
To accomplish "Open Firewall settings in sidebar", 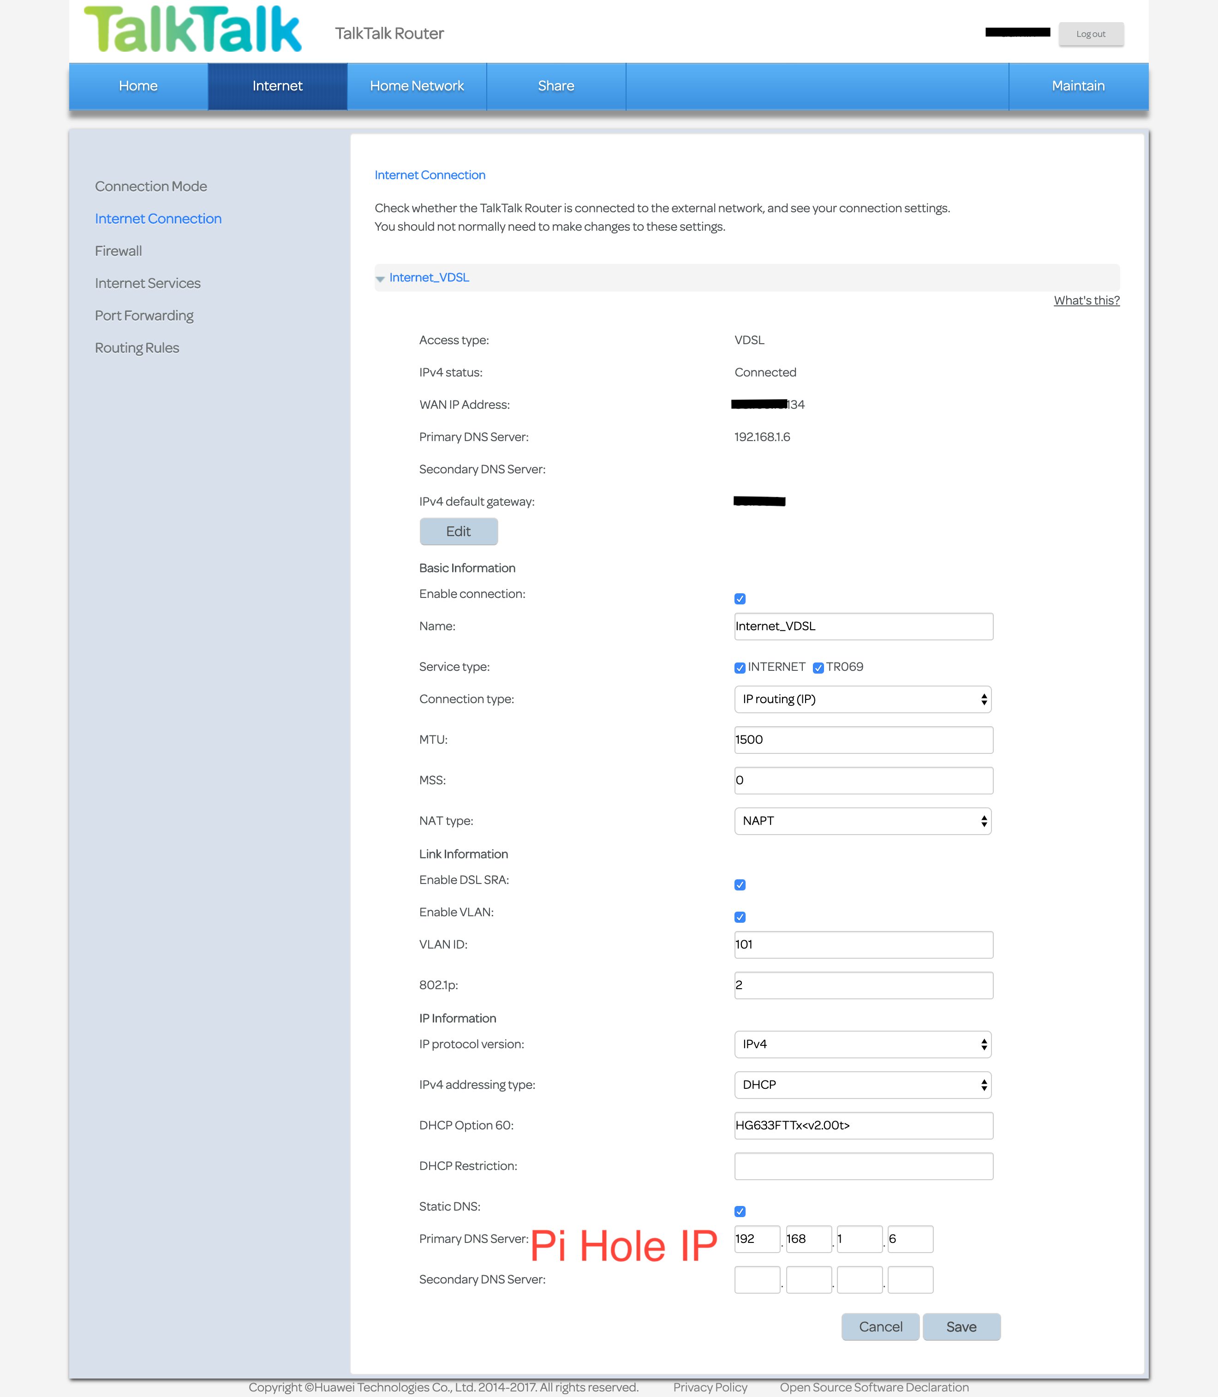I will pyautogui.click(x=118, y=251).
